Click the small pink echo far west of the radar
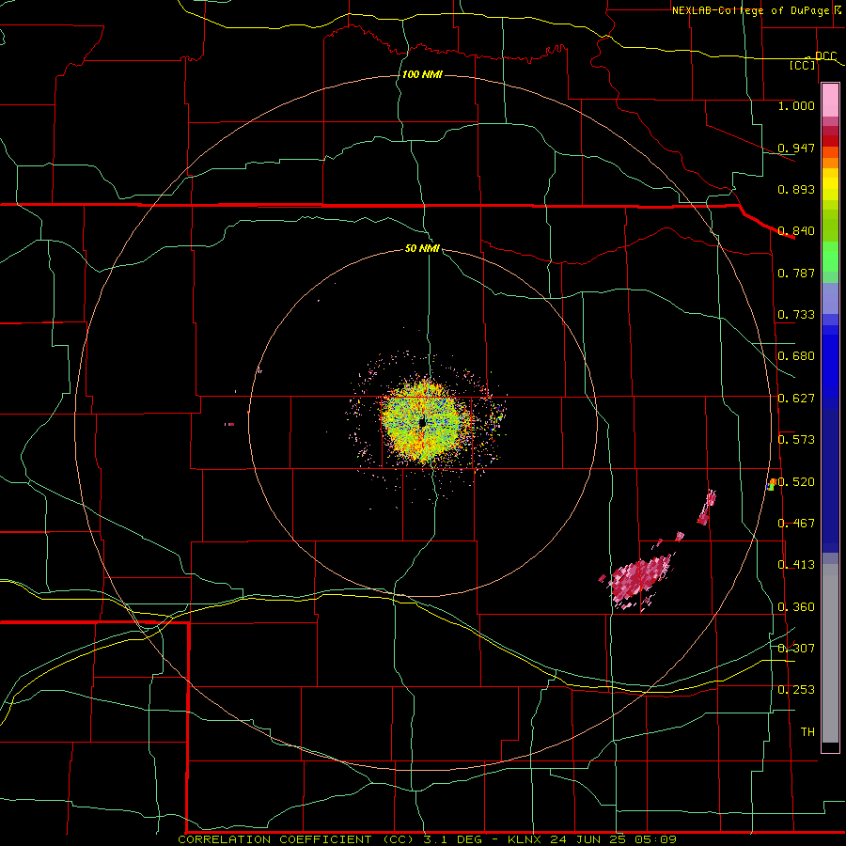The width and height of the screenshot is (846, 846). [230, 425]
